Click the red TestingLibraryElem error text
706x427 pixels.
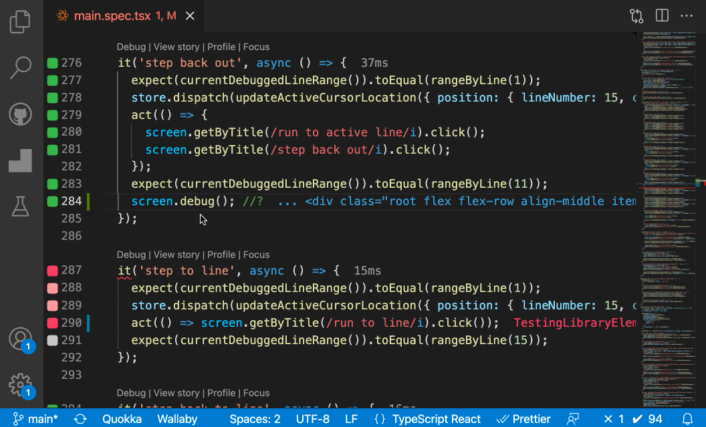(x=575, y=323)
